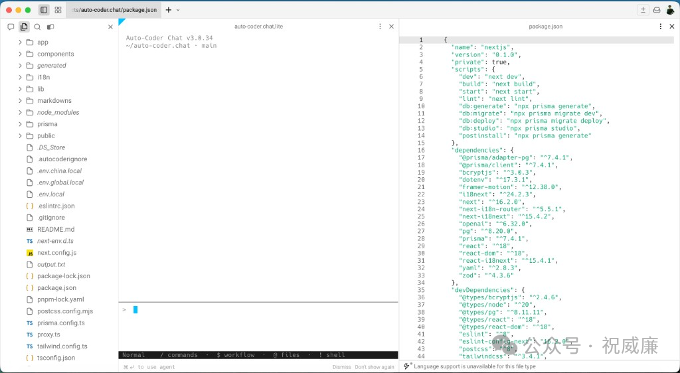
Task: Close the auto-coder.chat.lite pane
Action: point(391,27)
